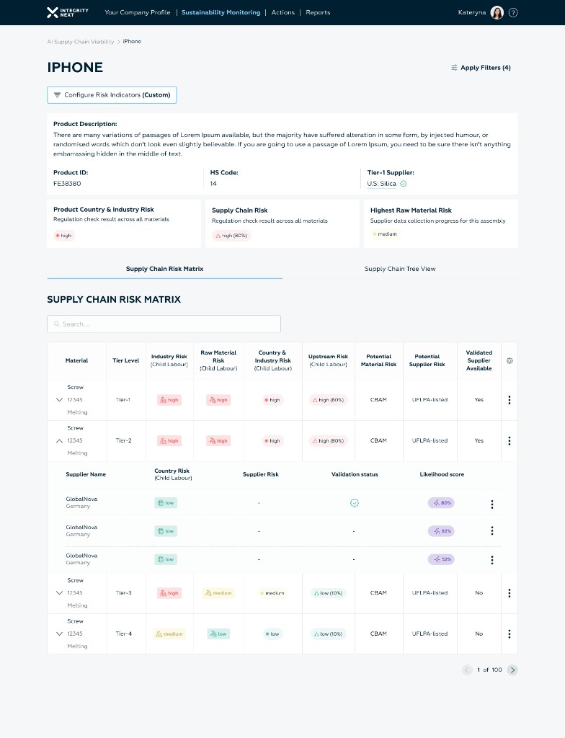Click the Tier Level column header
This screenshot has height=738, width=565.
(125, 360)
